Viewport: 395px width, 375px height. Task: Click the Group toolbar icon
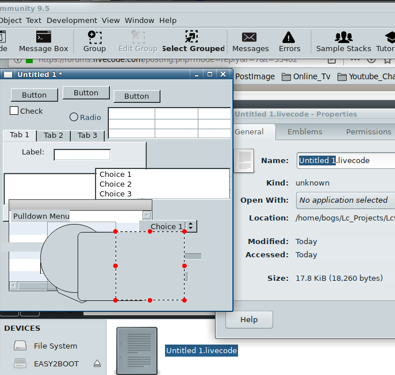tap(94, 37)
